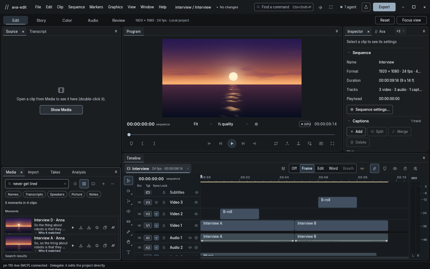This screenshot has height=269, width=430.
Task: Click the Program scrubber playhead handle
Action: coord(129,134)
